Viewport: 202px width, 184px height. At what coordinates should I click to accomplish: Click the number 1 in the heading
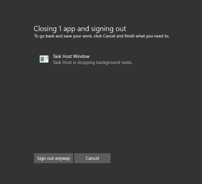pos(60,29)
